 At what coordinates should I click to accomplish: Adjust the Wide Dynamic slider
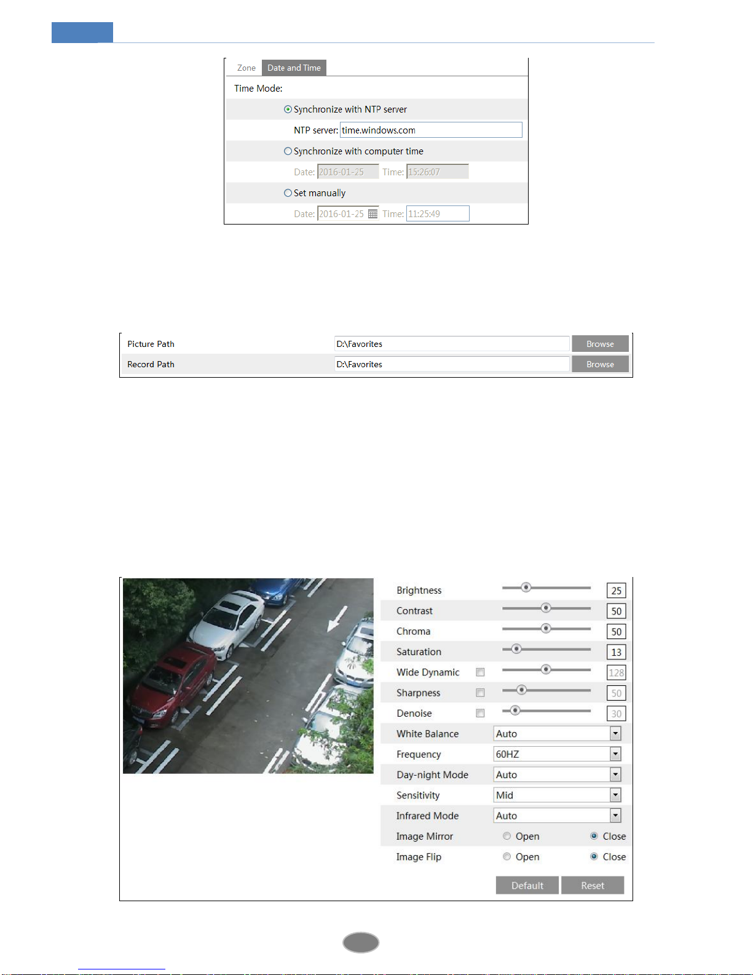pyautogui.click(x=546, y=669)
